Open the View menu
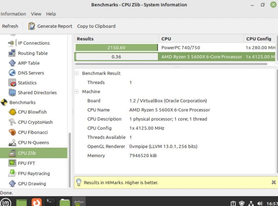Viewport: 278px width, 206px height. coord(36,14)
